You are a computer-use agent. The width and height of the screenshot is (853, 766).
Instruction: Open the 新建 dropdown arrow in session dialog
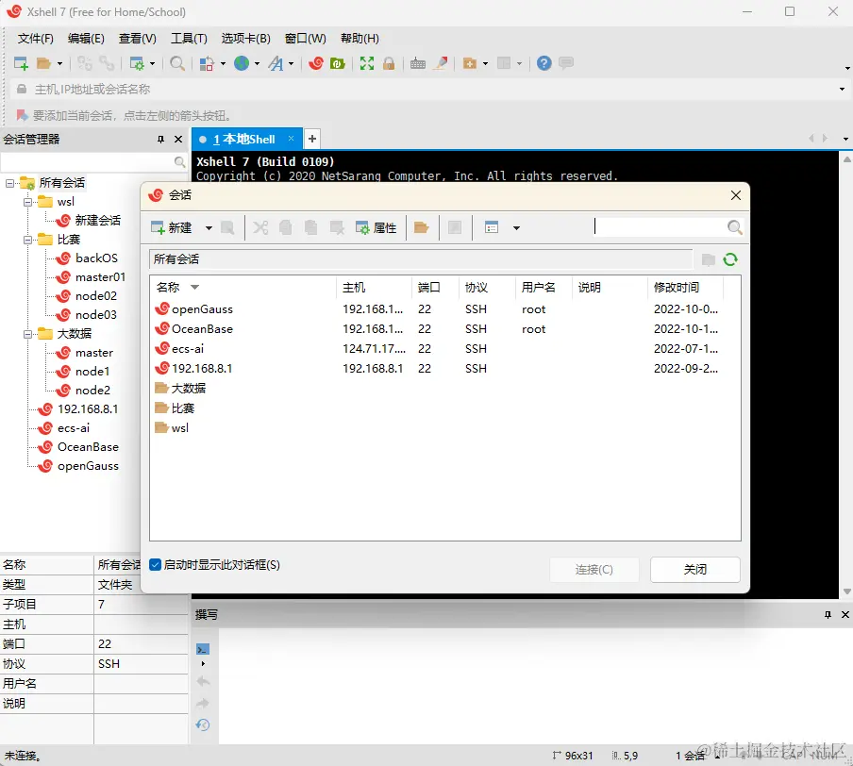tap(209, 228)
